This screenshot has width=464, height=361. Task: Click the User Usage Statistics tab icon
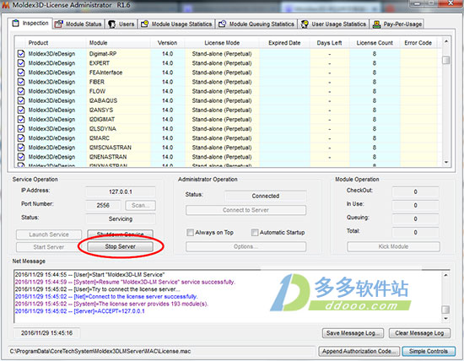pos(305,24)
